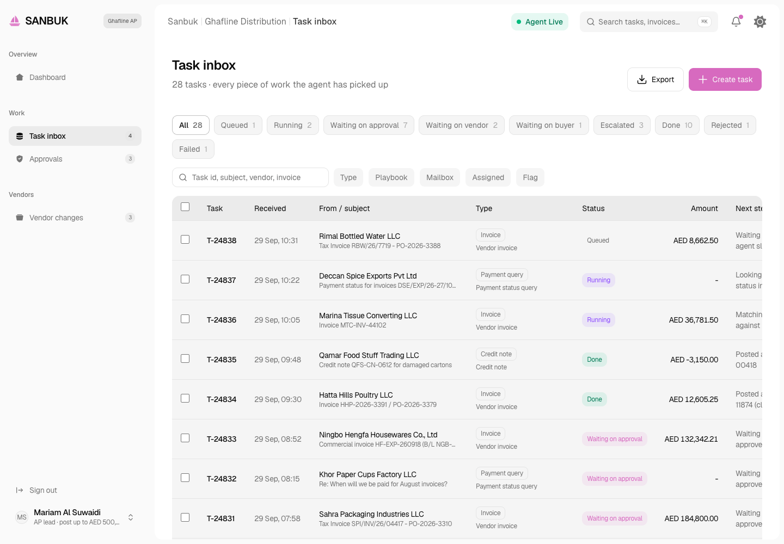
Task: Click the Export download icon
Action: point(642,79)
